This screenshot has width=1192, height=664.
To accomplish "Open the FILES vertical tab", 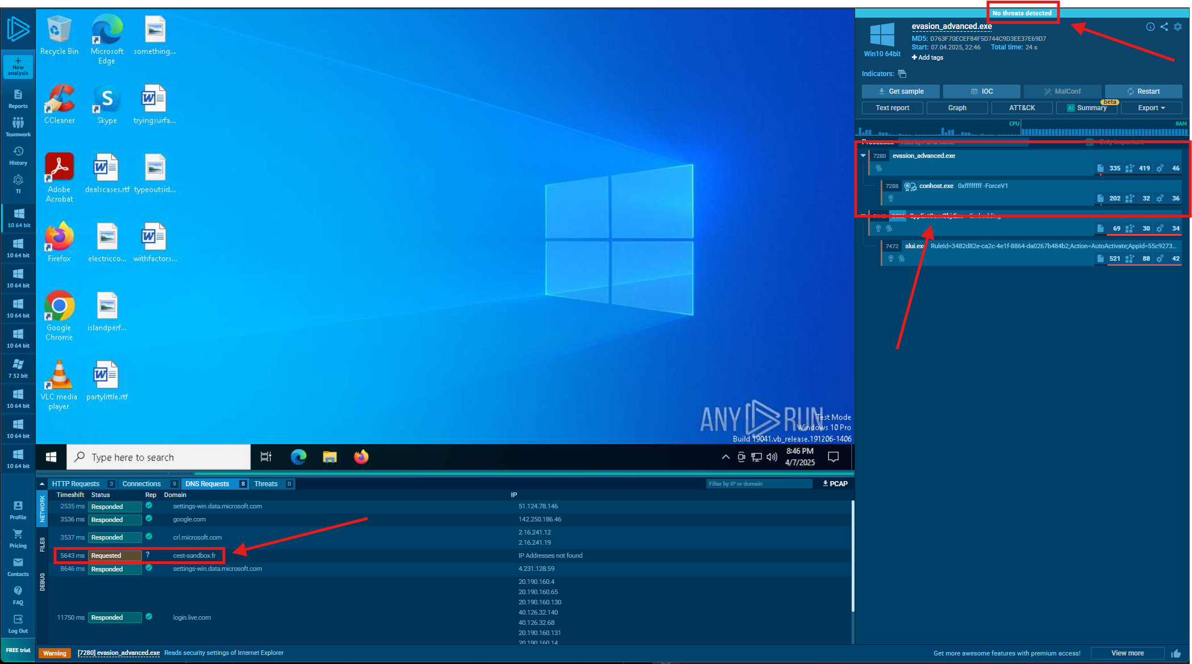I will [42, 545].
